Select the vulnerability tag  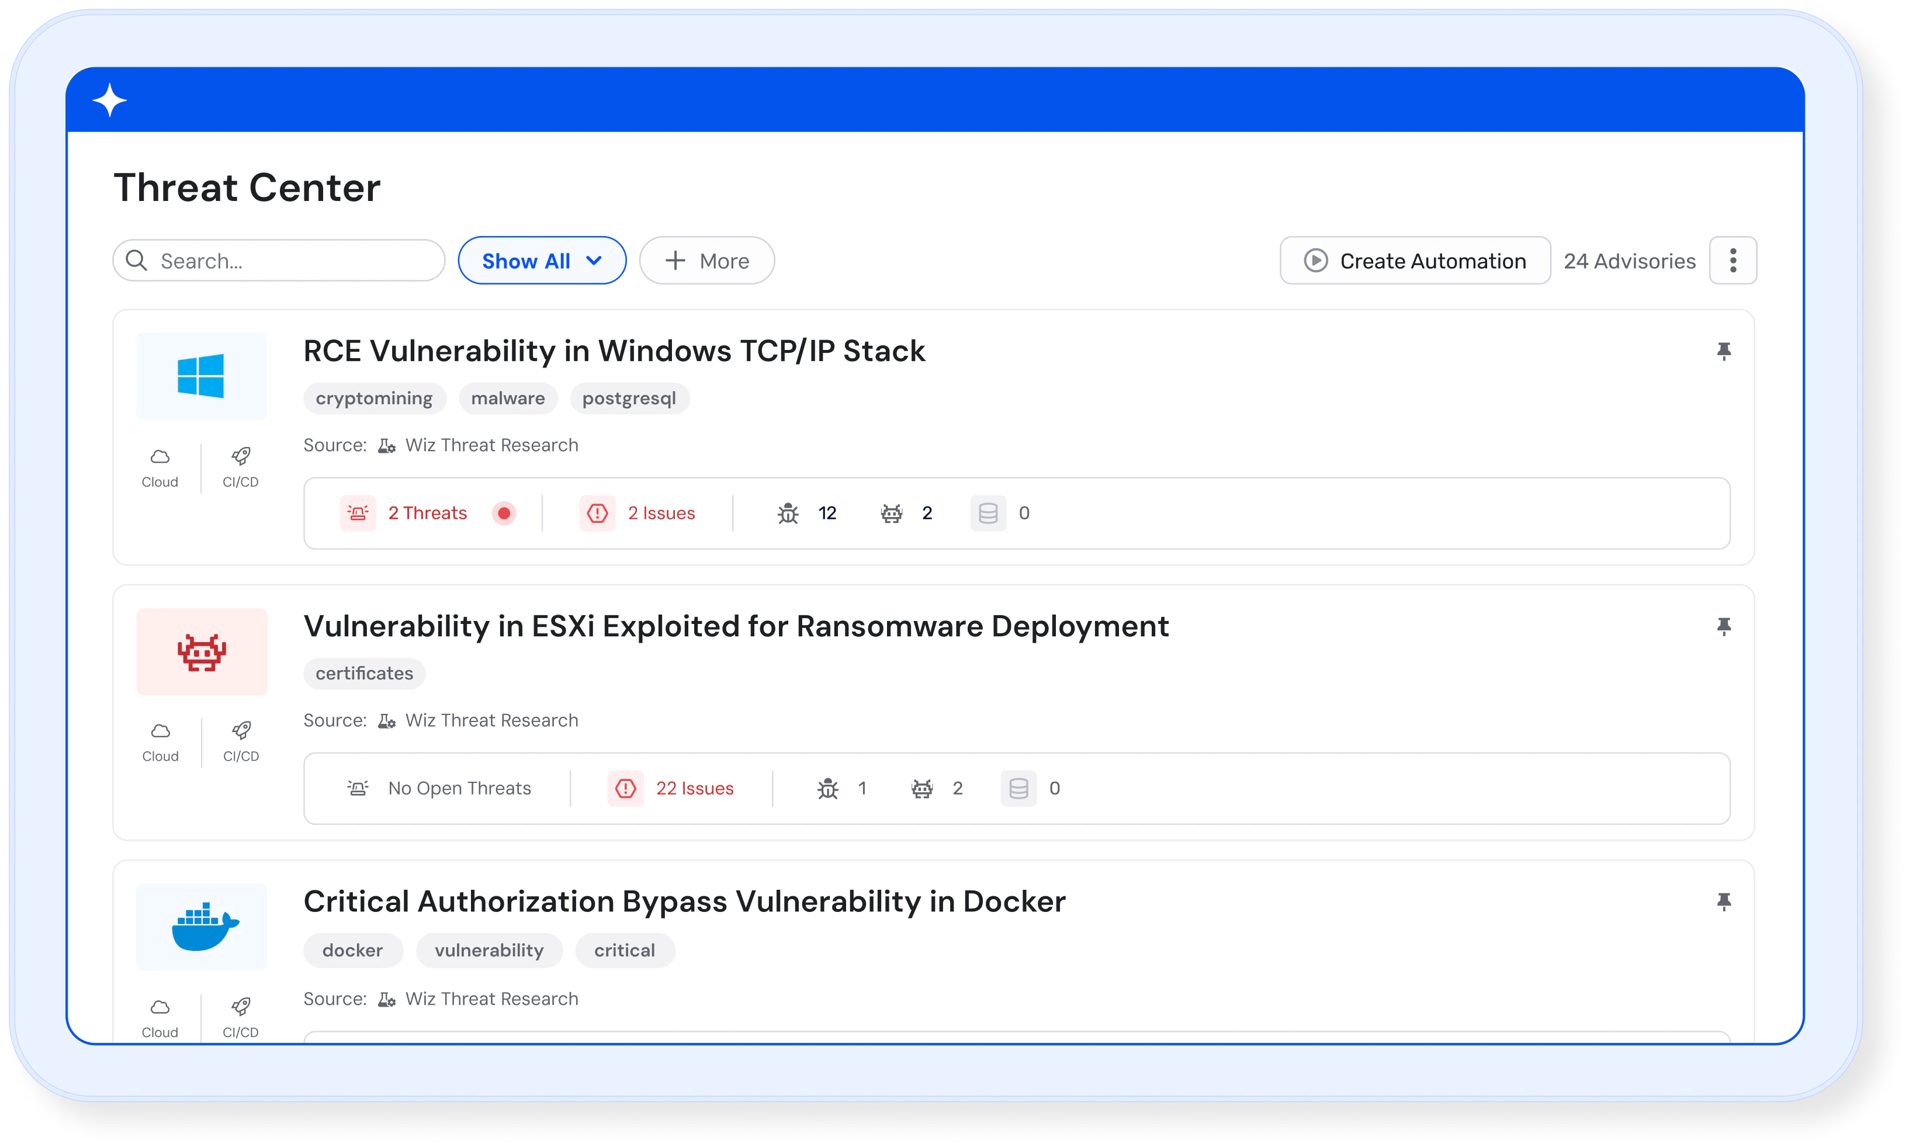click(x=489, y=950)
